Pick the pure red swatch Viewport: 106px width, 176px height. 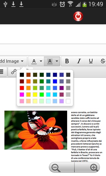(x=22, y=88)
